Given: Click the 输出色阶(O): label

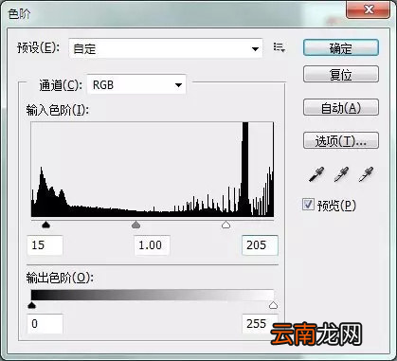Looking at the screenshot, I should 60,279.
